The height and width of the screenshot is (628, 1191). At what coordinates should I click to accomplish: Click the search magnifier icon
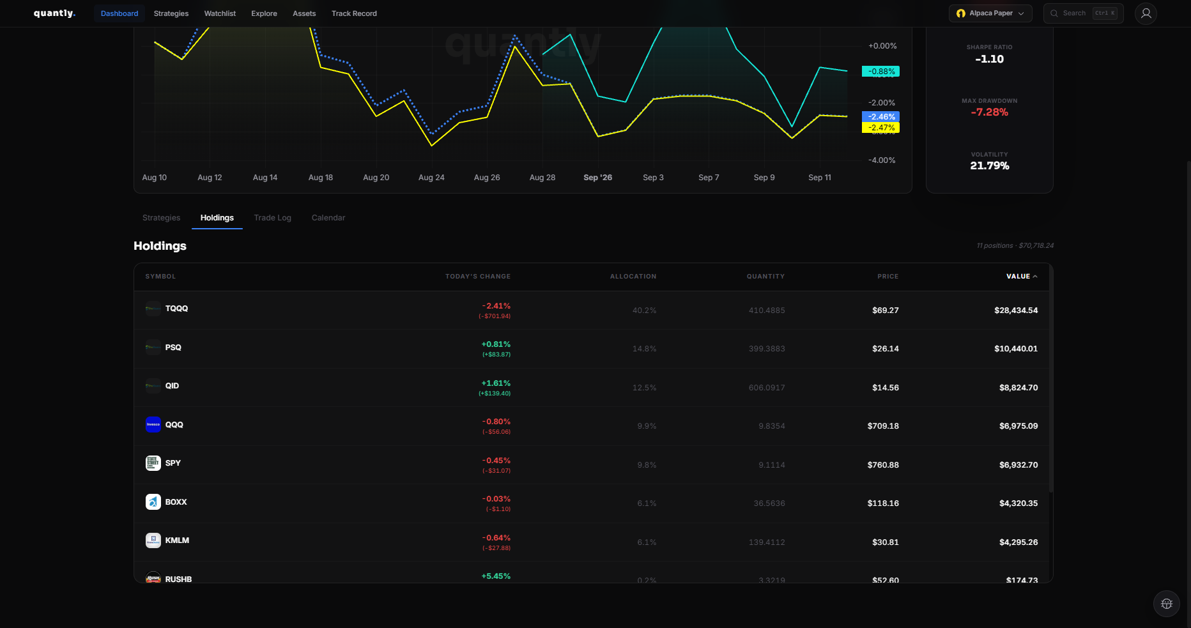tap(1054, 13)
